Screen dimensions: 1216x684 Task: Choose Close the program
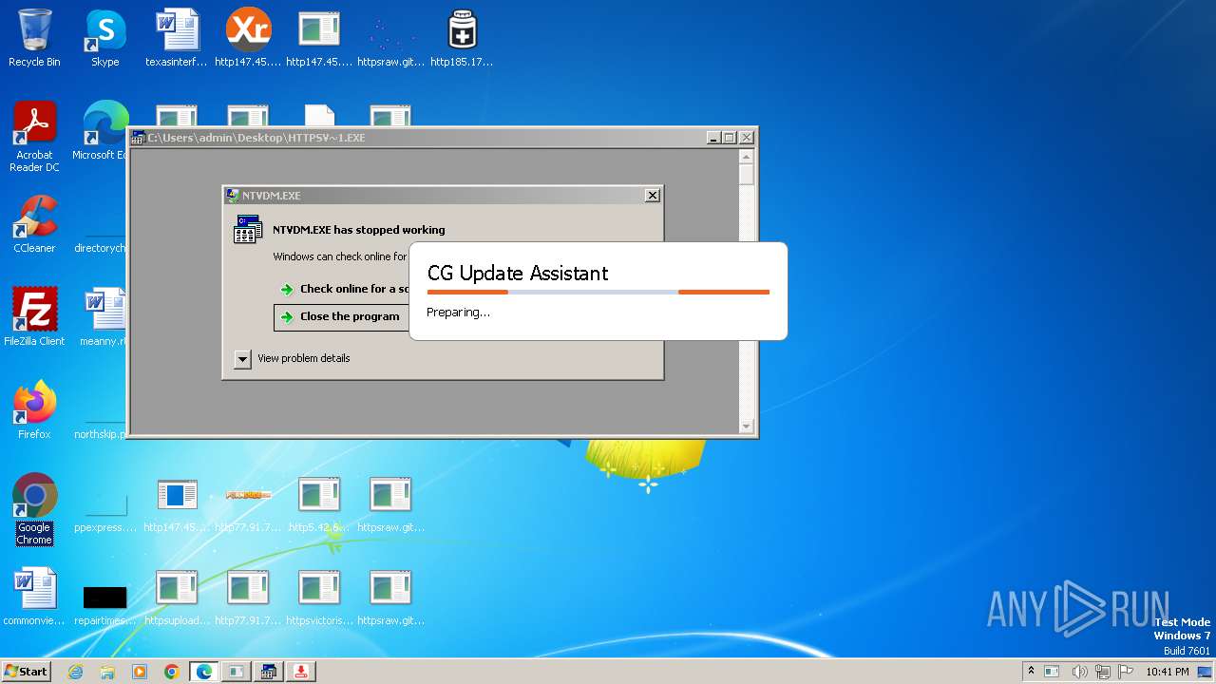tap(340, 316)
